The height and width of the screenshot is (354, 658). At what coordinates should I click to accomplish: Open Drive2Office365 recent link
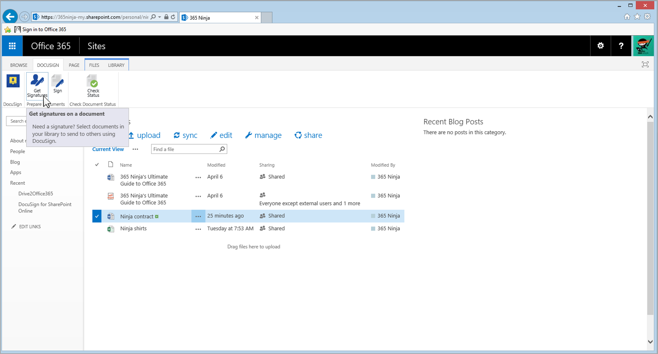click(x=36, y=194)
